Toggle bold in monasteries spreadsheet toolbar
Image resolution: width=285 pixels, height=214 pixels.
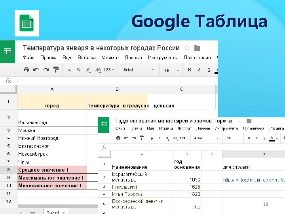tap(249, 138)
